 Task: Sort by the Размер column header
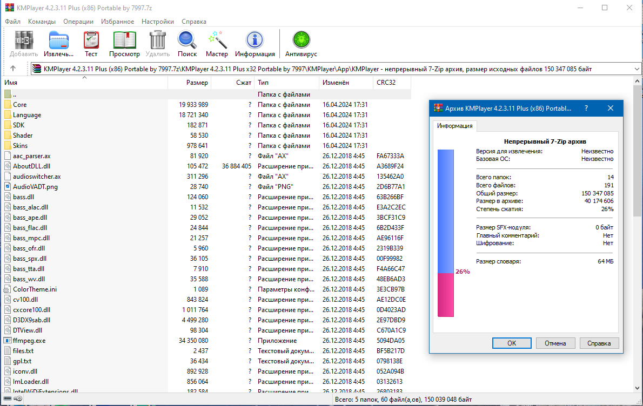coord(190,83)
